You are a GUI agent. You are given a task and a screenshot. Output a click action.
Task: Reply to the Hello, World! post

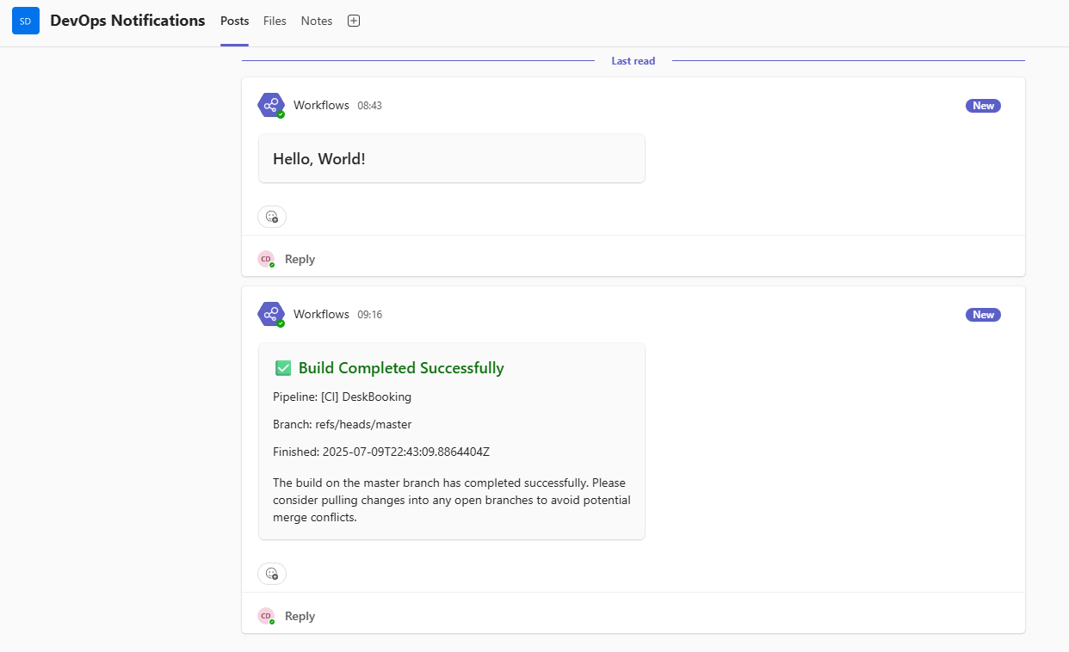(300, 259)
